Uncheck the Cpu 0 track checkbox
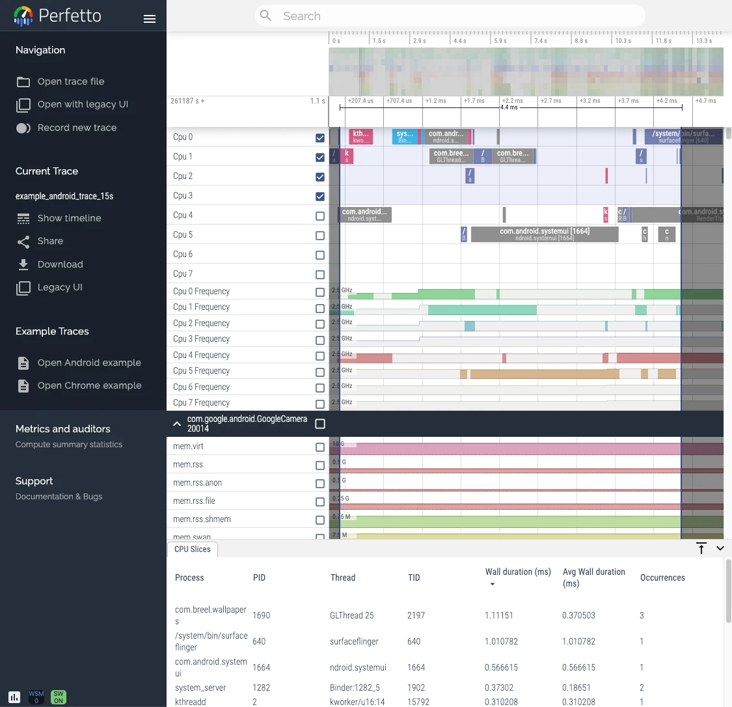 click(x=320, y=138)
